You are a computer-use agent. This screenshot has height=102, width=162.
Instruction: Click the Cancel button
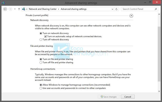[128, 97]
